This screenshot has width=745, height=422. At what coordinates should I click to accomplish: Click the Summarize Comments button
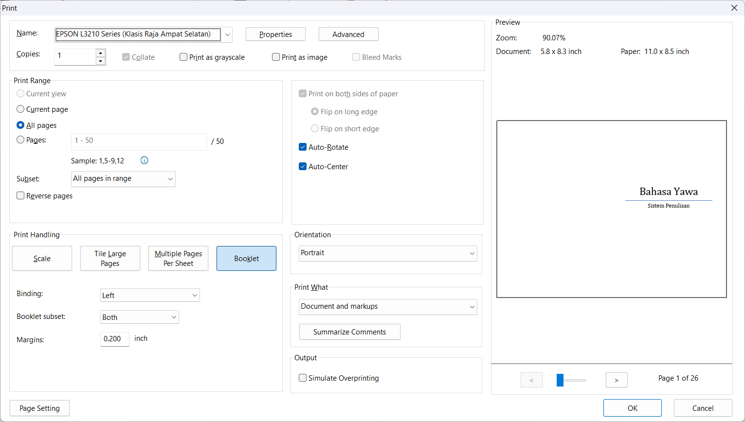pyautogui.click(x=349, y=332)
